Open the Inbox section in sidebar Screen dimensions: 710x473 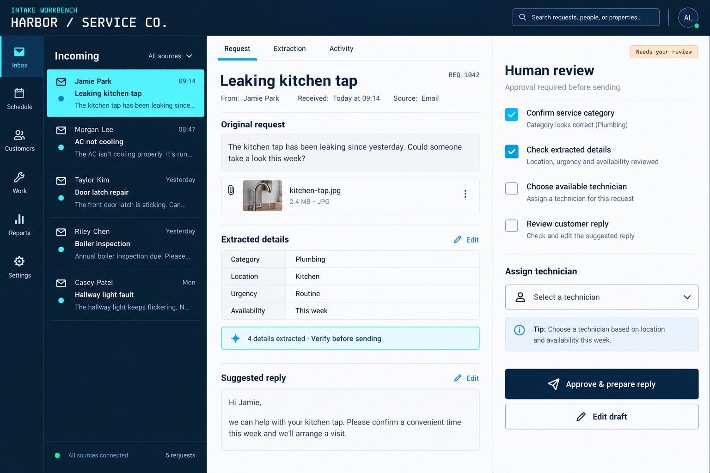pyautogui.click(x=19, y=57)
